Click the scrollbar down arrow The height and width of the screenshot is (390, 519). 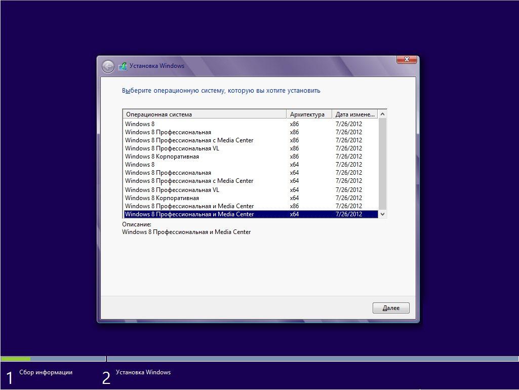pyautogui.click(x=382, y=214)
